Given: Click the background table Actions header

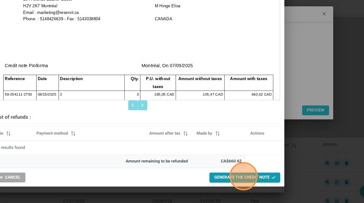Looking at the screenshot, I should (x=330, y=144).
